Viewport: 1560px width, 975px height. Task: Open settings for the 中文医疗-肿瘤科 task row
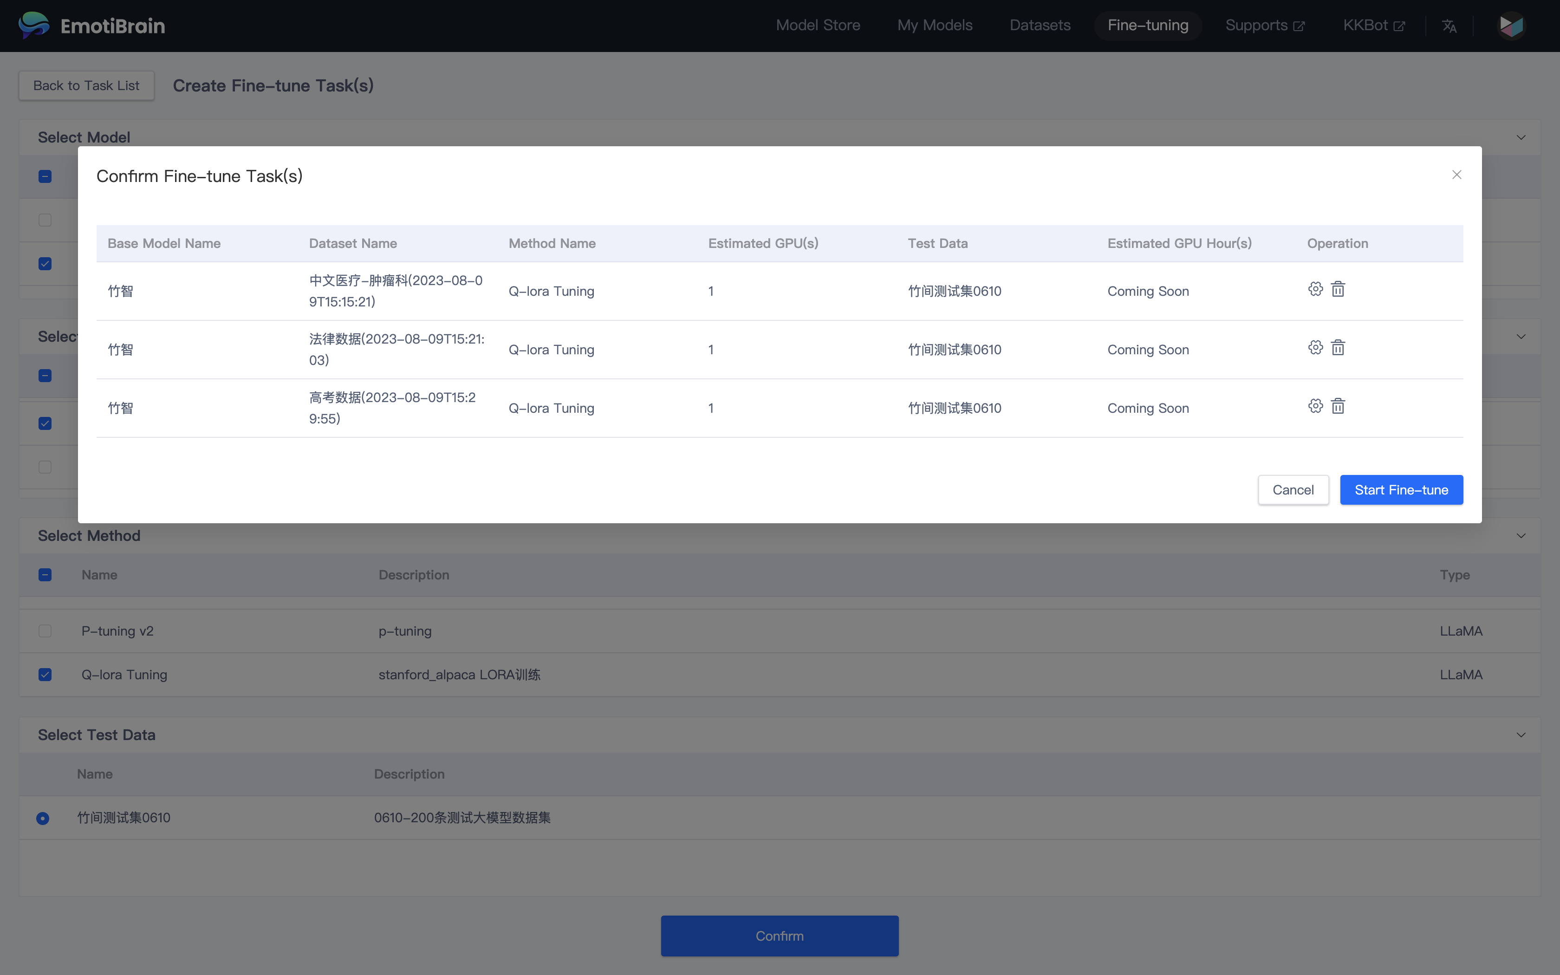(x=1315, y=289)
